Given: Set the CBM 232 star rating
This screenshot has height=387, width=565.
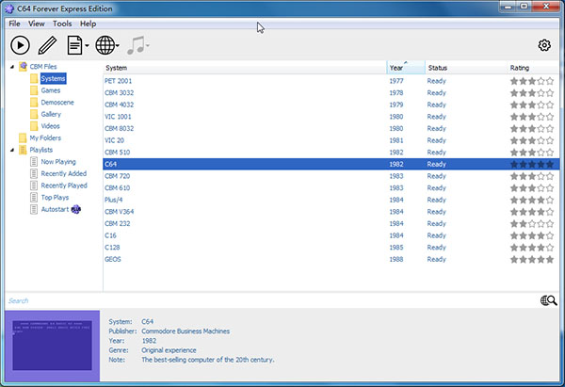Looking at the screenshot, I should tap(532, 224).
